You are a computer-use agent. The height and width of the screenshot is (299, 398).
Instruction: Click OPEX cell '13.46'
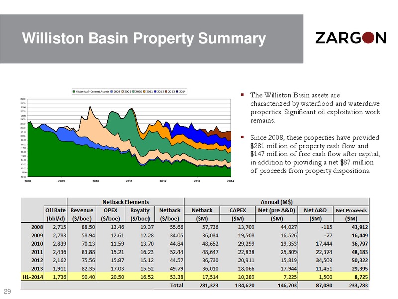click(117, 227)
